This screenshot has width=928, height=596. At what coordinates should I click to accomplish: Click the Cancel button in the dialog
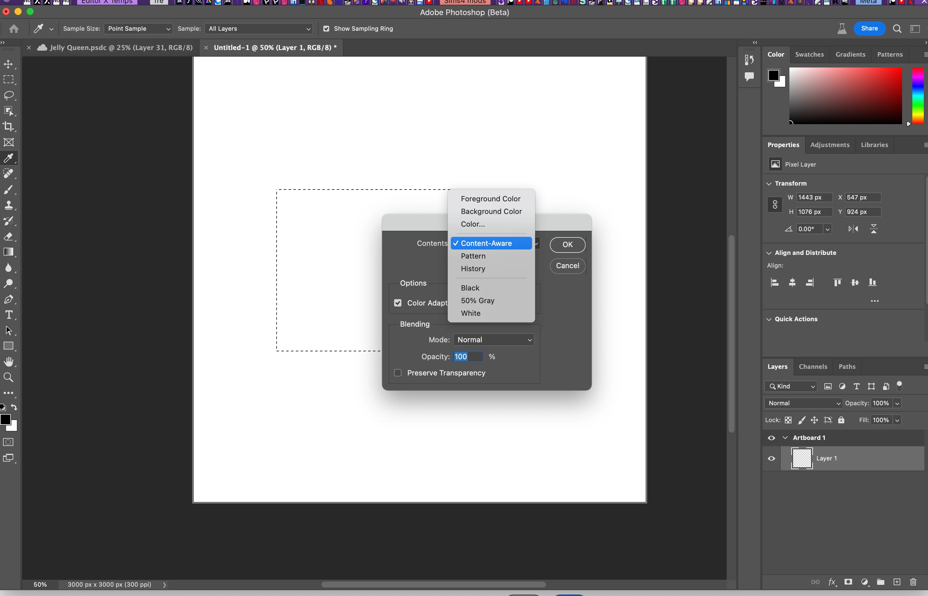point(567,265)
